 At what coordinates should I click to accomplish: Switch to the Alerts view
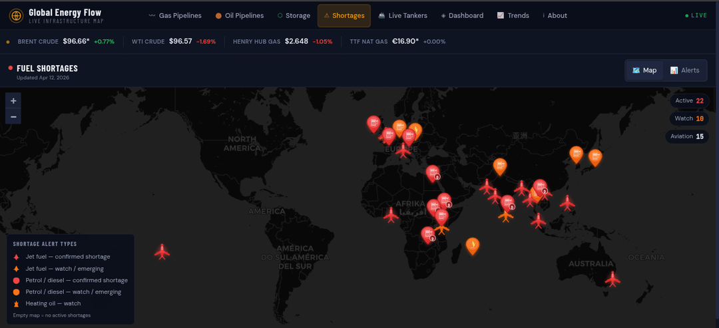click(684, 71)
